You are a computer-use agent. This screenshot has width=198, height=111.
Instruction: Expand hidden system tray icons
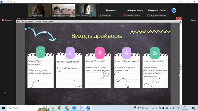click(x=153, y=108)
